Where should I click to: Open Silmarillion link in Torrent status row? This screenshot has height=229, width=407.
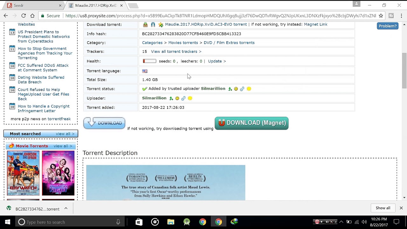click(213, 89)
